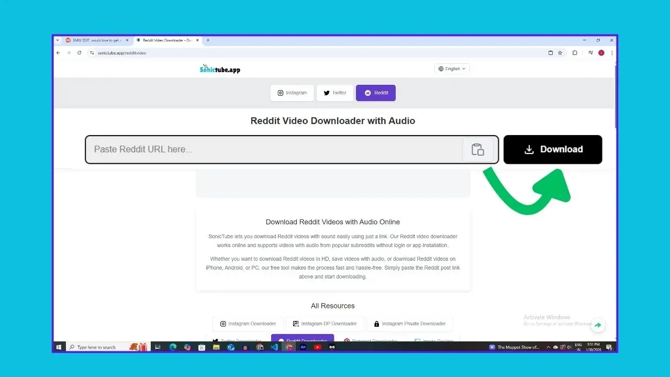Screen dimensions: 670x377
Task: Open Adobe Animate from the taskbar
Action: (303, 347)
